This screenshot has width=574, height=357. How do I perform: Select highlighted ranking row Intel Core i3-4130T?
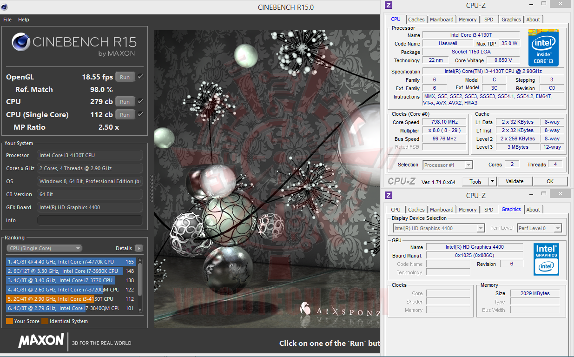tap(71, 299)
